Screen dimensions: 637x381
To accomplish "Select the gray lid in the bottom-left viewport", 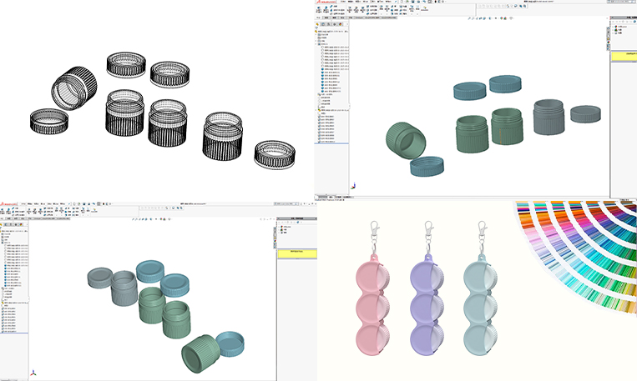I will [100, 278].
